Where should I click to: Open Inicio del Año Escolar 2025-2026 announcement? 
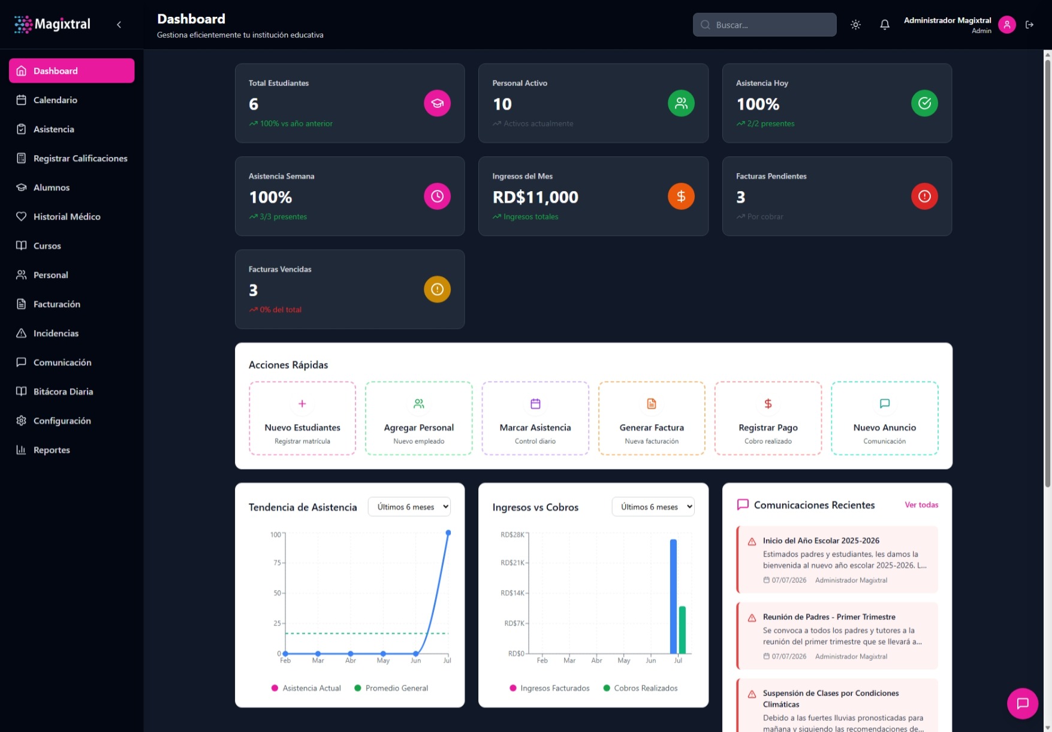(837, 559)
